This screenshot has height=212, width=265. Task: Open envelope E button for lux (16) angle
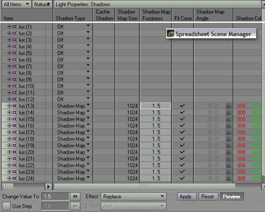tap(229, 126)
